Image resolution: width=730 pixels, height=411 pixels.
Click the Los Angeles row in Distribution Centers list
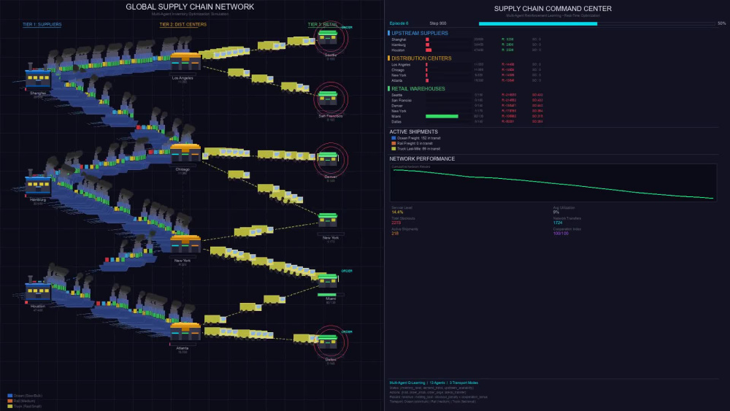(466, 65)
